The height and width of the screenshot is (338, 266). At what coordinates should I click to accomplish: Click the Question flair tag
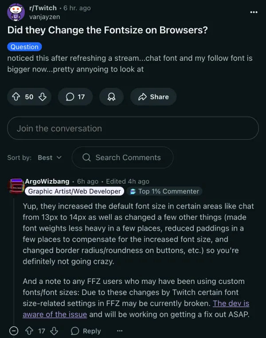[25, 47]
